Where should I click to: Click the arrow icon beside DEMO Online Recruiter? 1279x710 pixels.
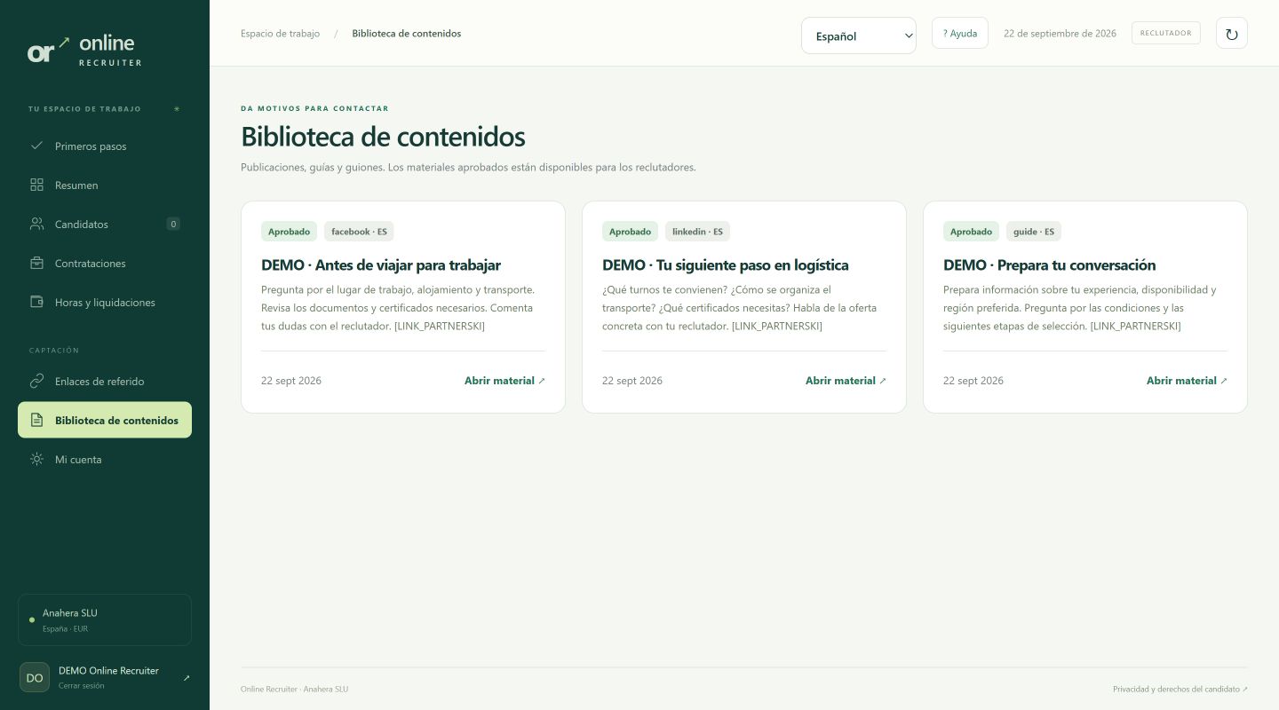click(x=187, y=678)
